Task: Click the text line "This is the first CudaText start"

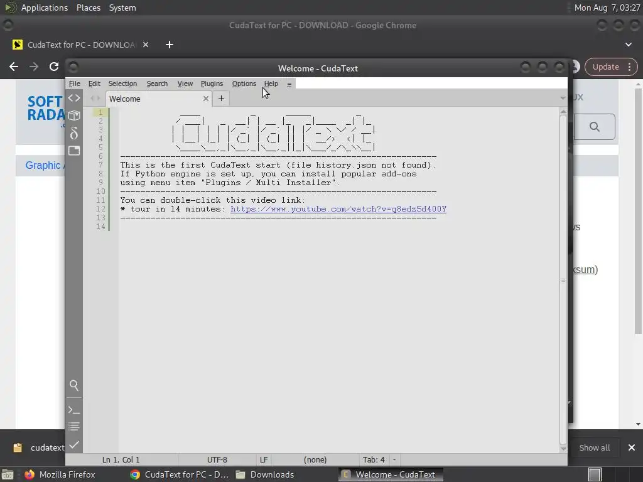Action: tap(278, 165)
